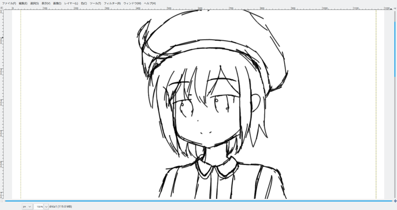Open the 編集(E) menu
397x210 pixels.
[x=23, y=3]
